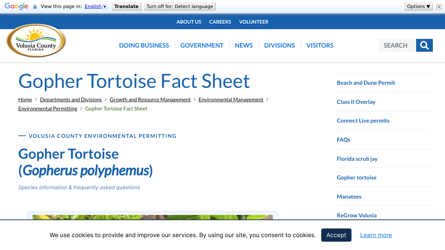Go to the About Us page
445x250 pixels.
point(189,22)
